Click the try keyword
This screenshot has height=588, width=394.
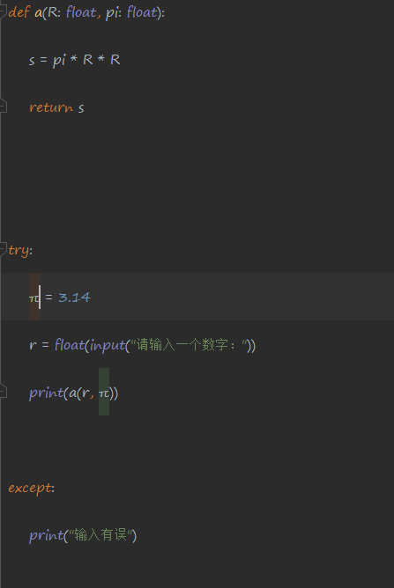coord(19,251)
